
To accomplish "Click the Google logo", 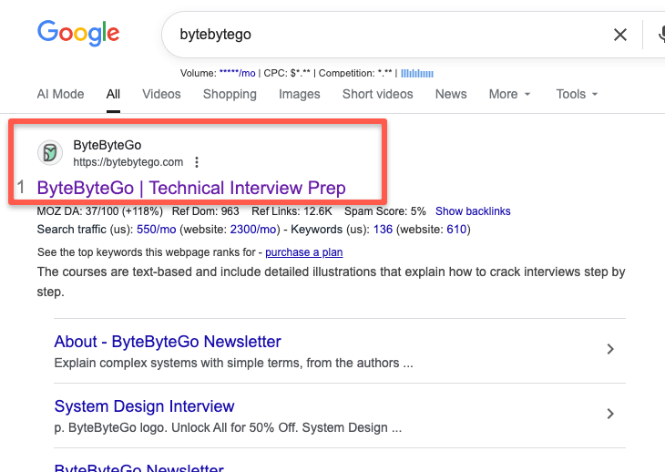I will (78, 33).
